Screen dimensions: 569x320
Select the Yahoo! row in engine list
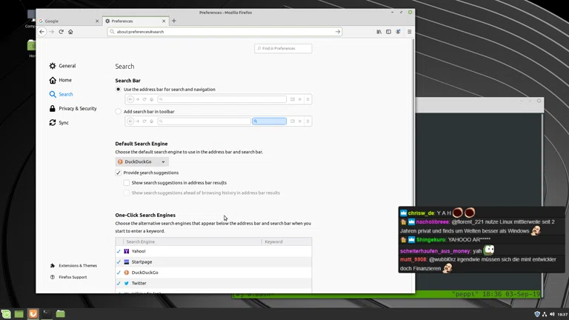(x=213, y=251)
